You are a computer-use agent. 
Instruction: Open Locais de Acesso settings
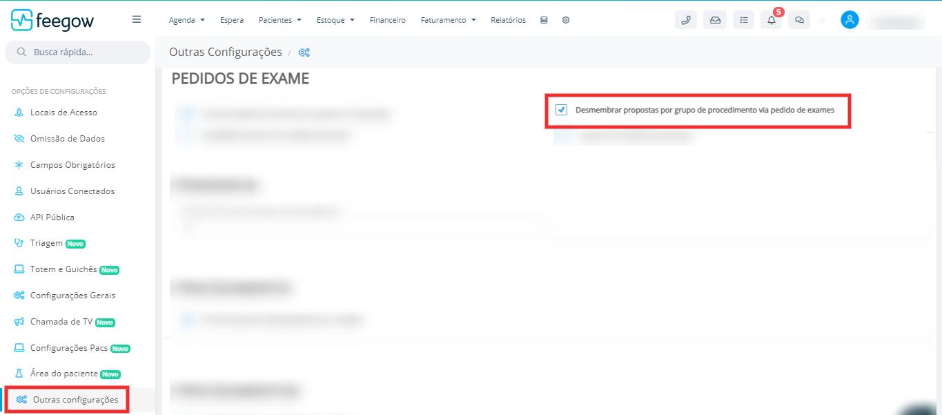(x=63, y=113)
